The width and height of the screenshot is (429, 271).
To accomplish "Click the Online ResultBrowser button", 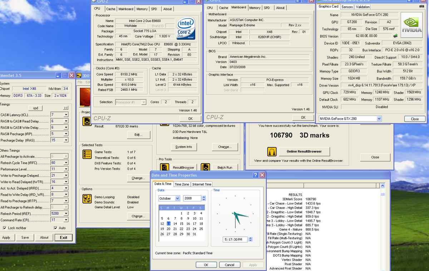I will [304, 151].
